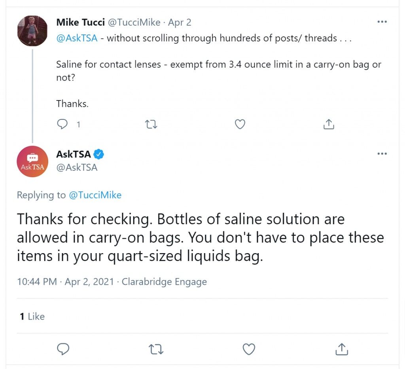Open more options for Mike Tucci's tweet
405x369 pixels.
pos(382,22)
